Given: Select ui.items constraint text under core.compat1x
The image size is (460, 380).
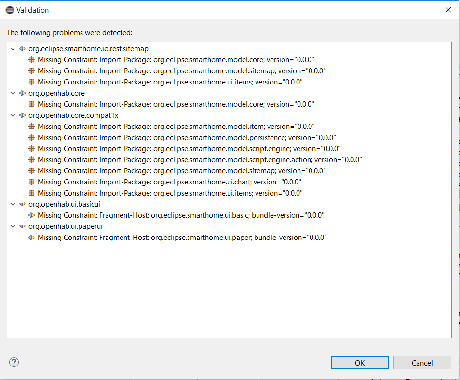Looking at the screenshot, I should (x=170, y=193).
